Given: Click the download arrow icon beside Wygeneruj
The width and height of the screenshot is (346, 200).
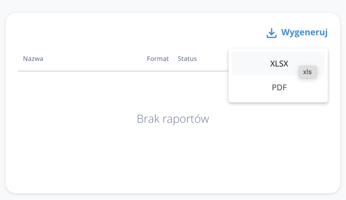Looking at the screenshot, I should (271, 33).
